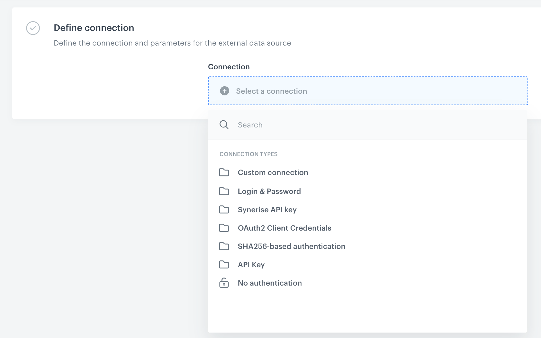Screen dimensions: 541x338
Task: Click the folder icon beside Synerise API key
Action: pos(224,209)
